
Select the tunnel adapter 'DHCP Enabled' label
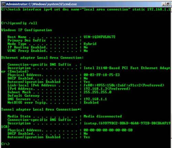tap(20, 134)
